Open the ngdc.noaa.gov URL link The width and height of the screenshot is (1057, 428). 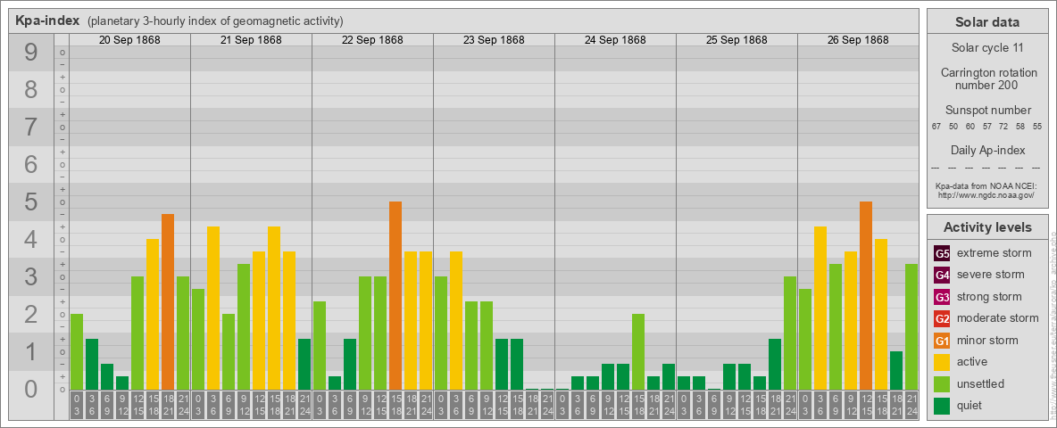click(x=986, y=194)
